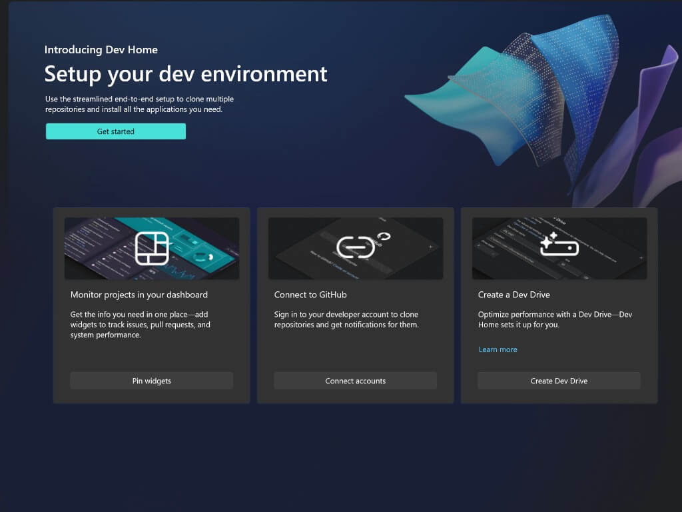The height and width of the screenshot is (512, 682).
Task: Open Pin widgets in dashboard card
Action: [151, 381]
